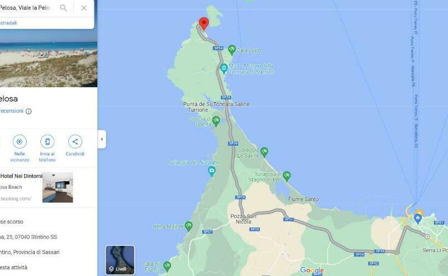Open the hotel room ad thumbnail
Image resolution: width=448 pixels, height=276 pixels.
tap(58, 187)
